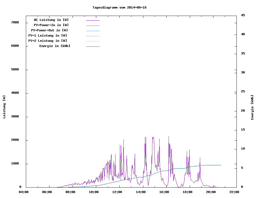Click the 12:00 time label on x-axis
Viewport: 264px width, 198px height.
[x=117, y=192]
